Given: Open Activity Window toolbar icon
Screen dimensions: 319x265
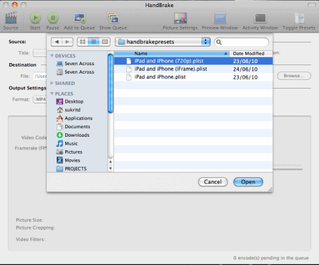Looking at the screenshot, I should point(260,18).
